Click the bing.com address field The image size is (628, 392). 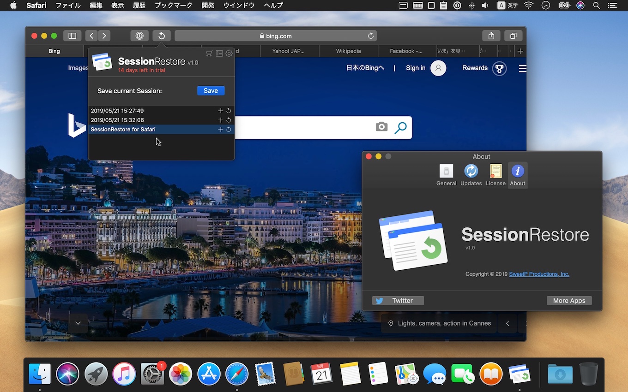click(x=276, y=36)
